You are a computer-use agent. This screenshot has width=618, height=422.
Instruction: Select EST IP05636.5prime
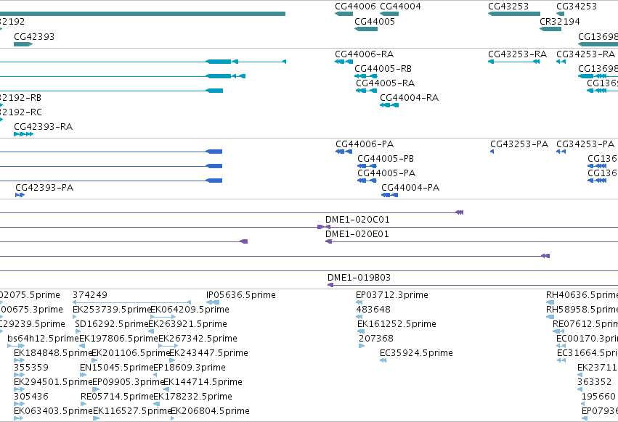coord(241,295)
